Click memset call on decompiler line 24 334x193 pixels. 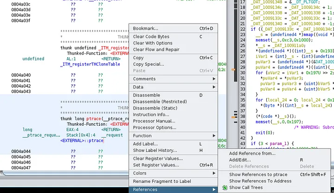(x=263, y=40)
